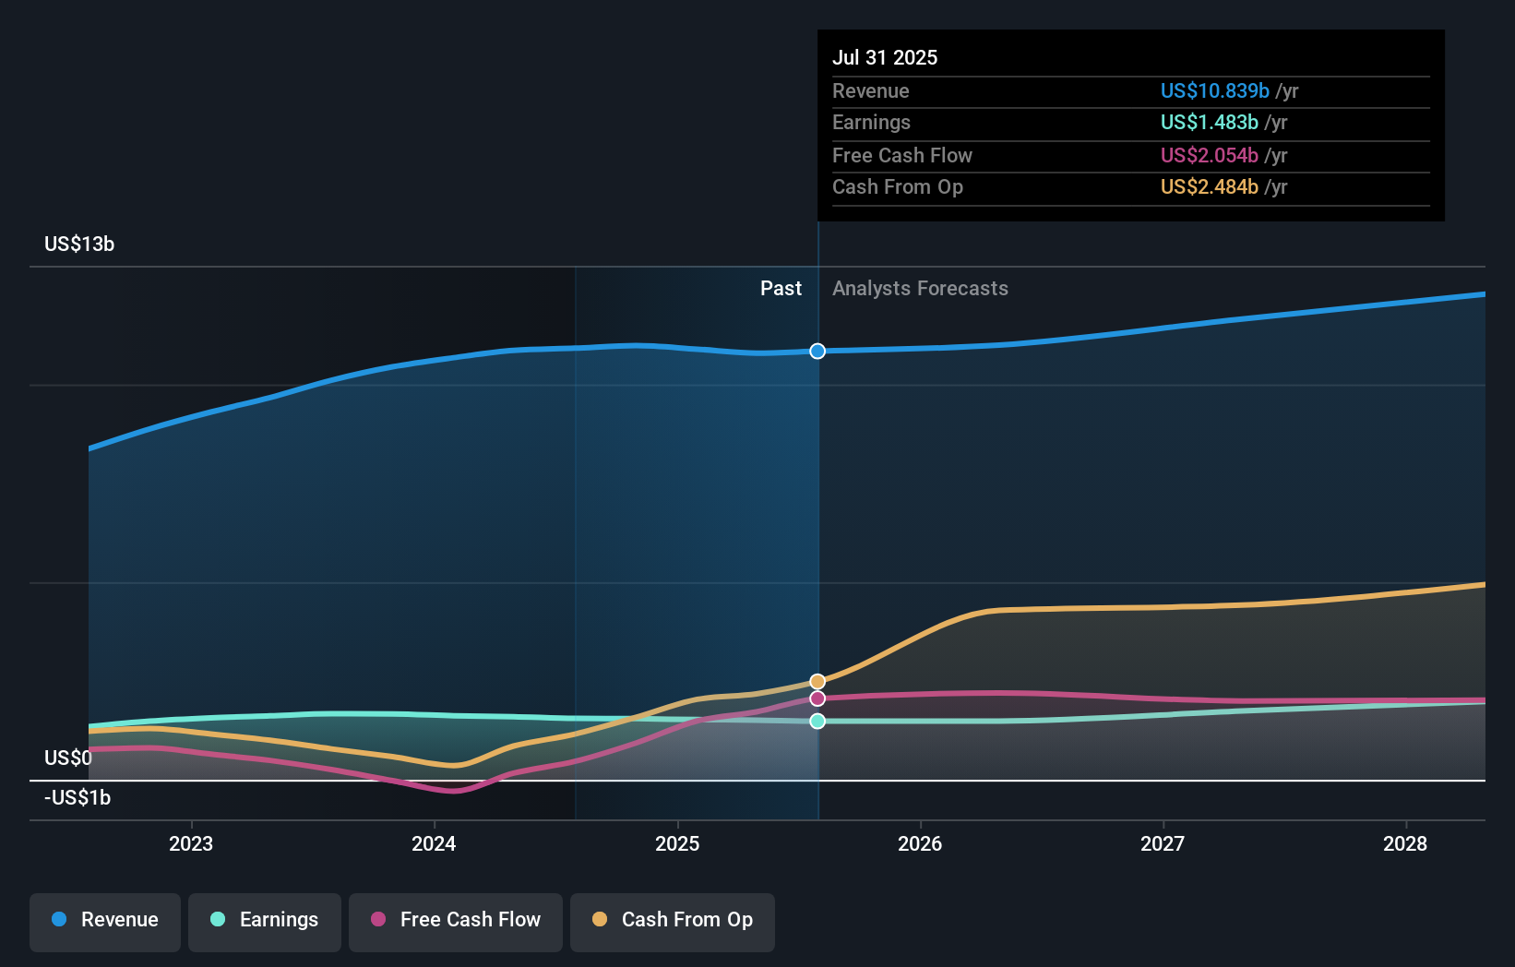Toggle the Cash From Op series visibility
This screenshot has height=967, width=1515.
tap(672, 920)
